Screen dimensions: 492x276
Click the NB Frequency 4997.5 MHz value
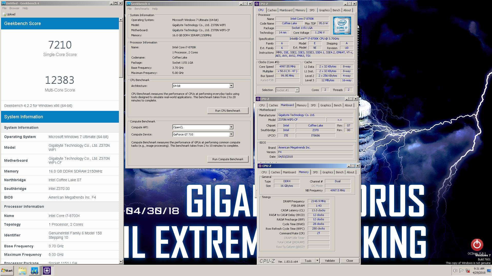[x=337, y=190]
